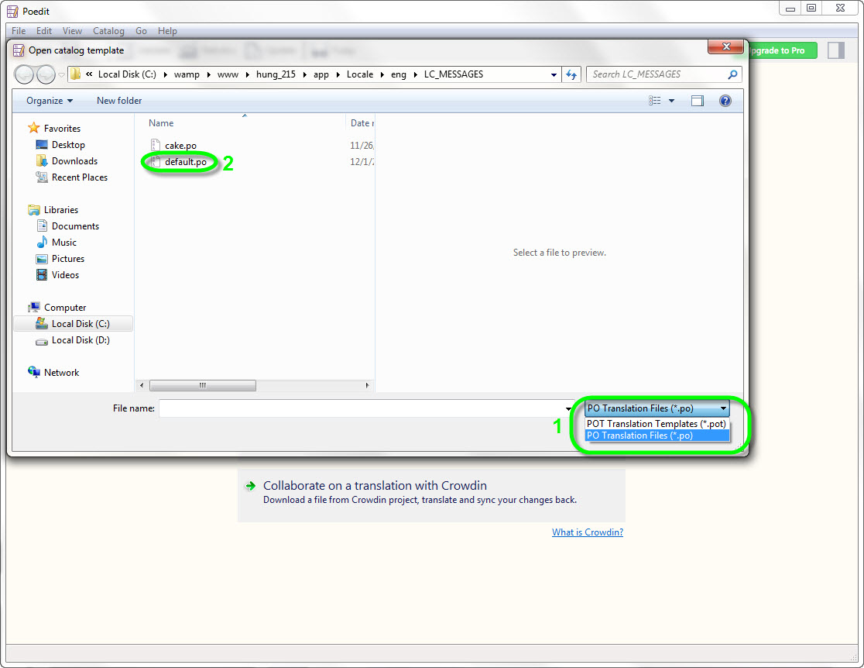
Task: Open Documents library
Action: pyautogui.click(x=75, y=226)
